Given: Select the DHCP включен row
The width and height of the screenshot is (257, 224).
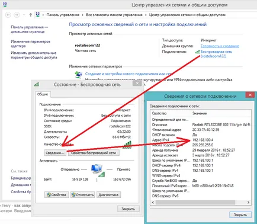Looking at the screenshot, I should [201, 135].
